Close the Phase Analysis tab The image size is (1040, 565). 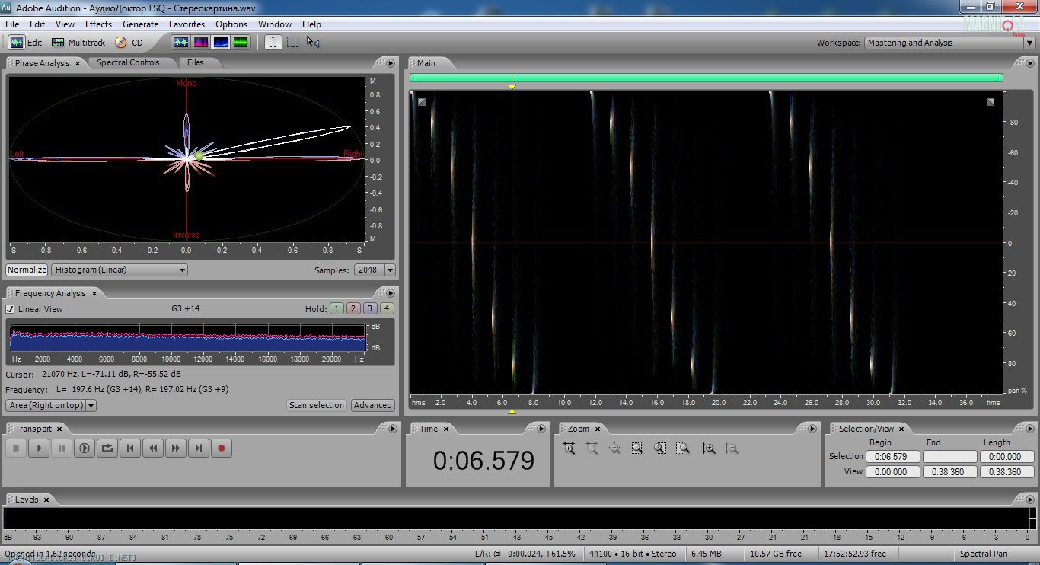pos(78,63)
